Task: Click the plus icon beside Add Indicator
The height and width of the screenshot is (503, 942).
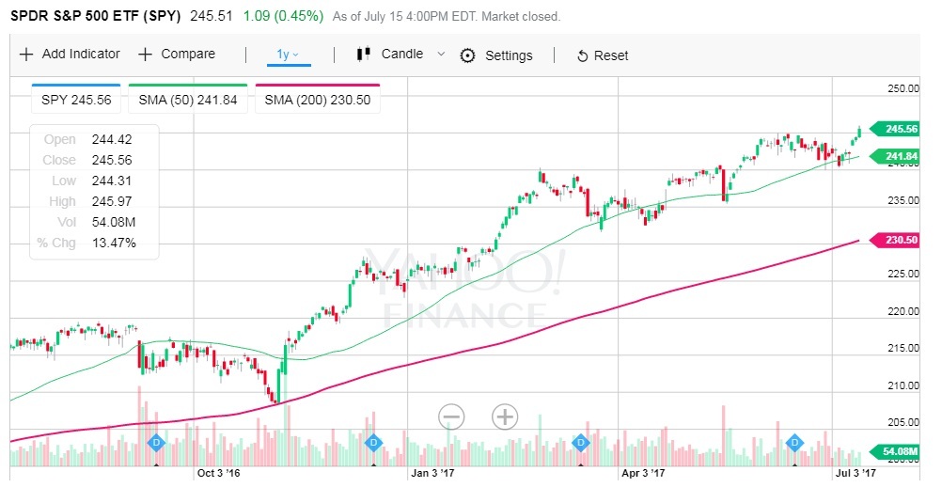Action: (x=26, y=55)
